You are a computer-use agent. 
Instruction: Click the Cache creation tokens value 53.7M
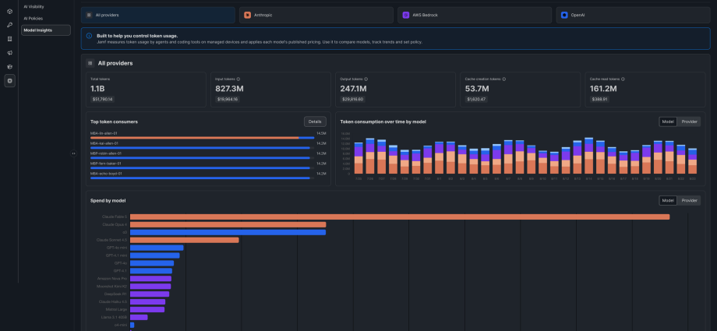pyautogui.click(x=478, y=89)
